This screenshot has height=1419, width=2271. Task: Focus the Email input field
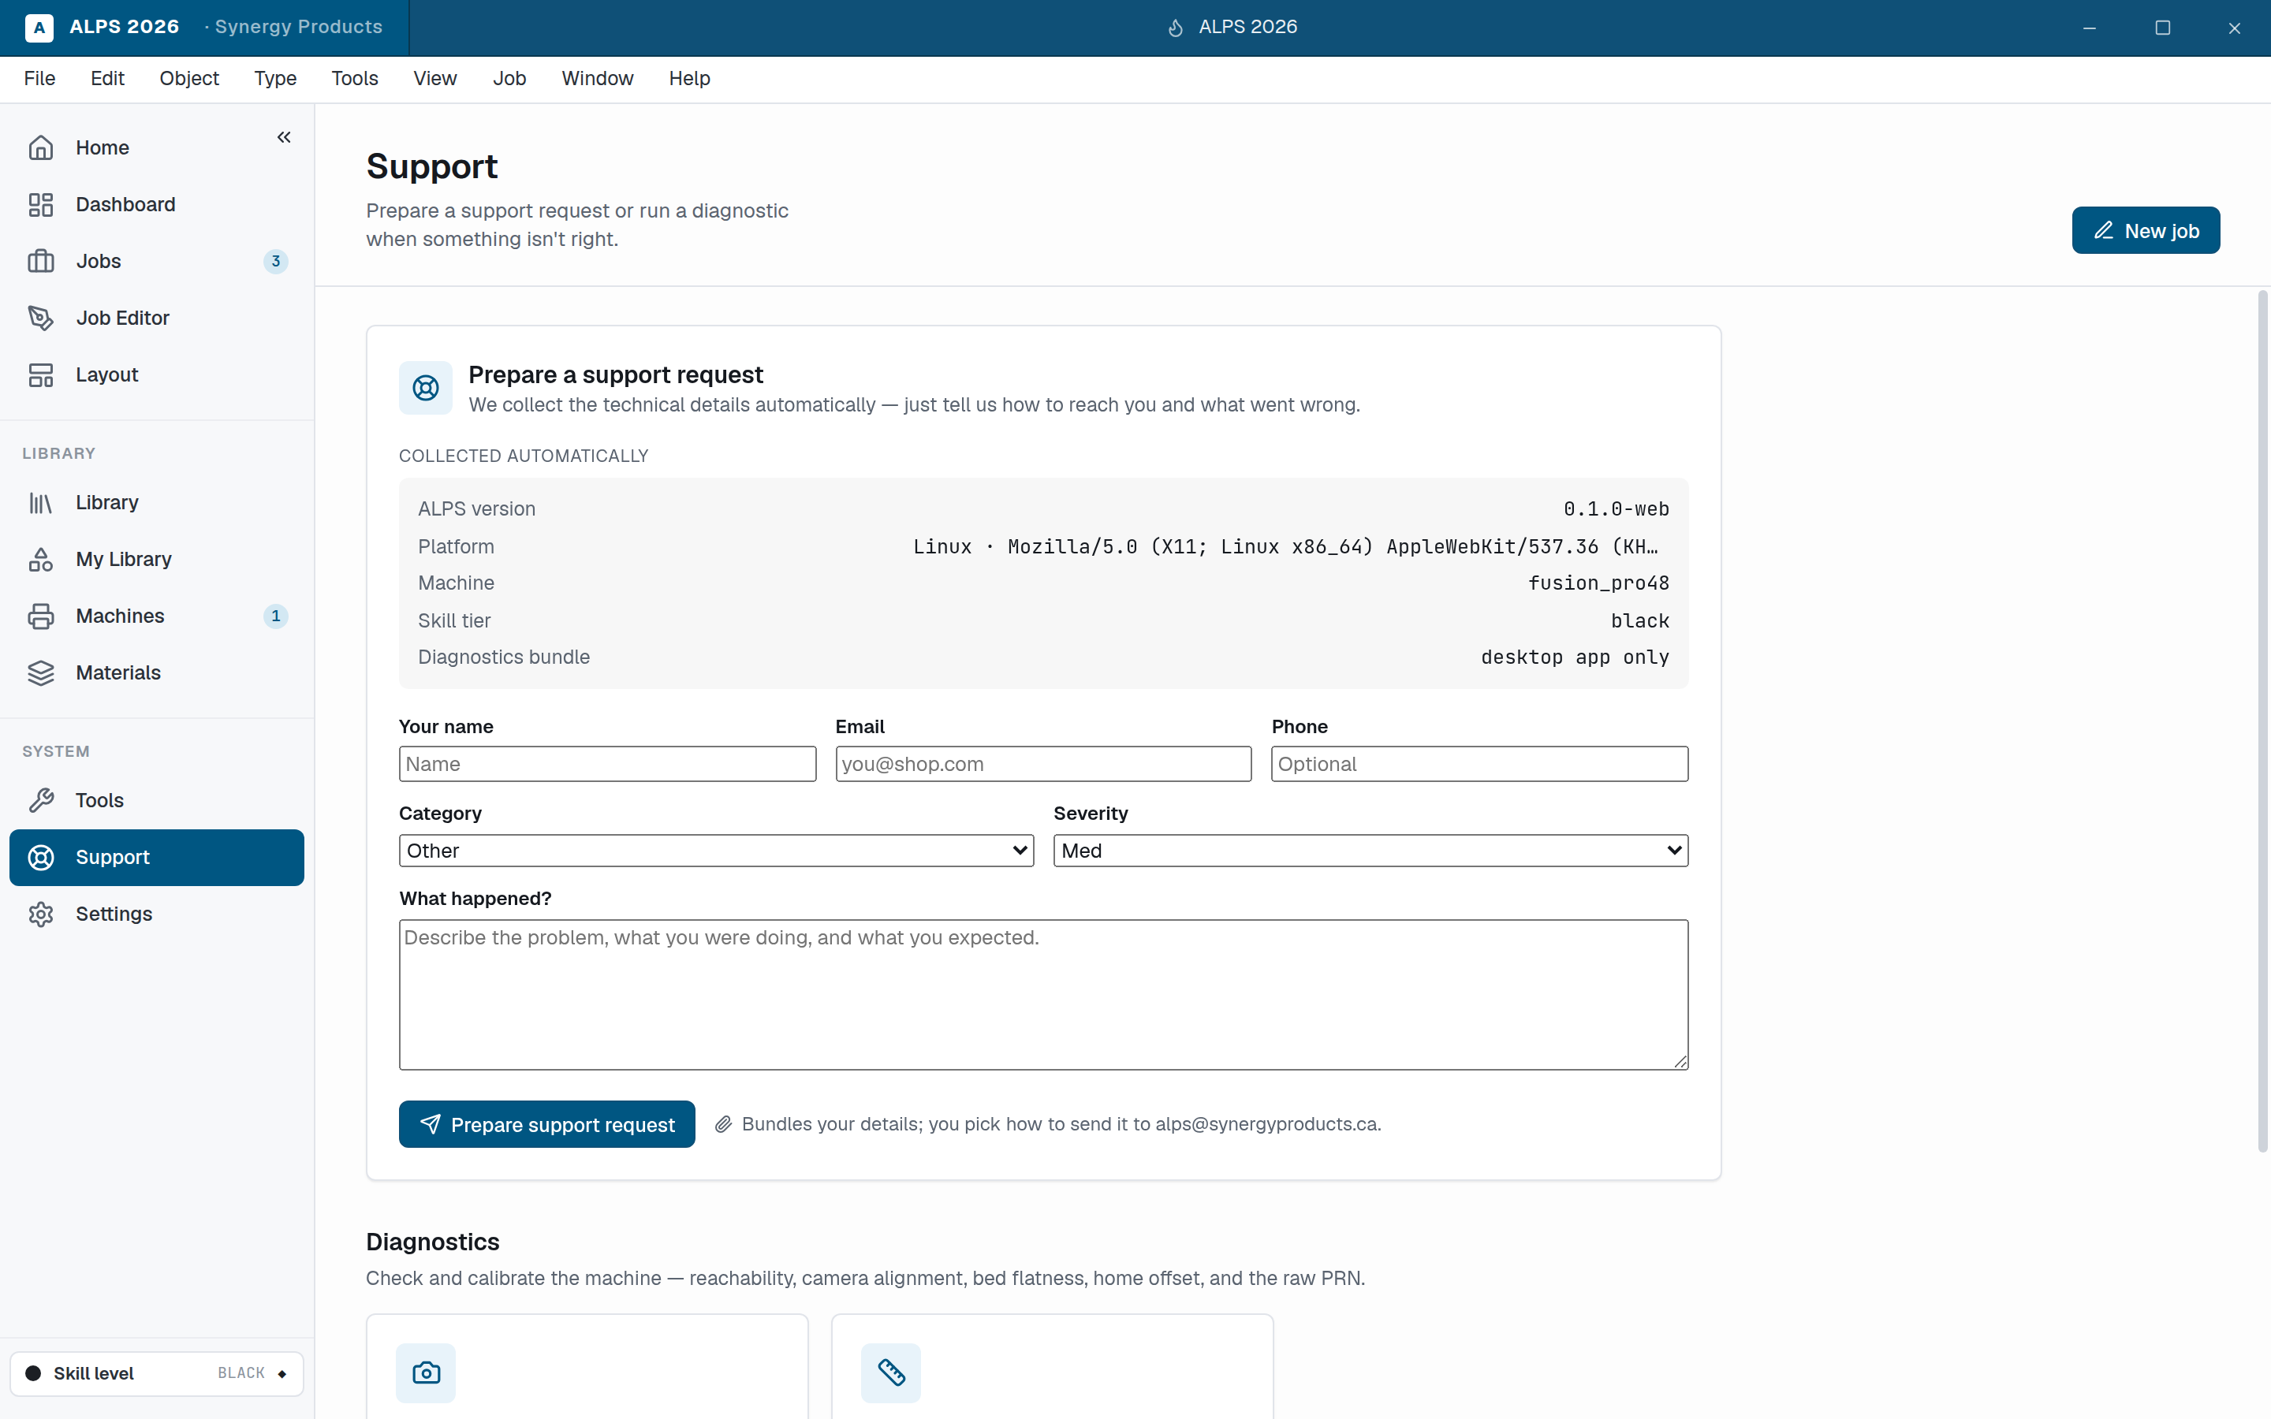pyautogui.click(x=1043, y=764)
